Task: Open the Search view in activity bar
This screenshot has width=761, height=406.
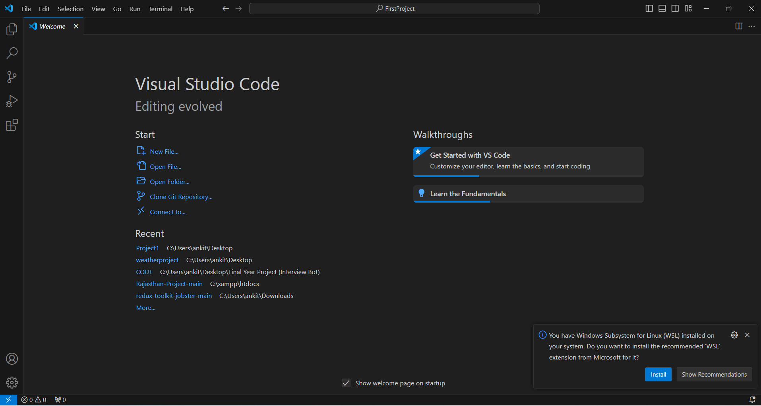Action: [12, 53]
